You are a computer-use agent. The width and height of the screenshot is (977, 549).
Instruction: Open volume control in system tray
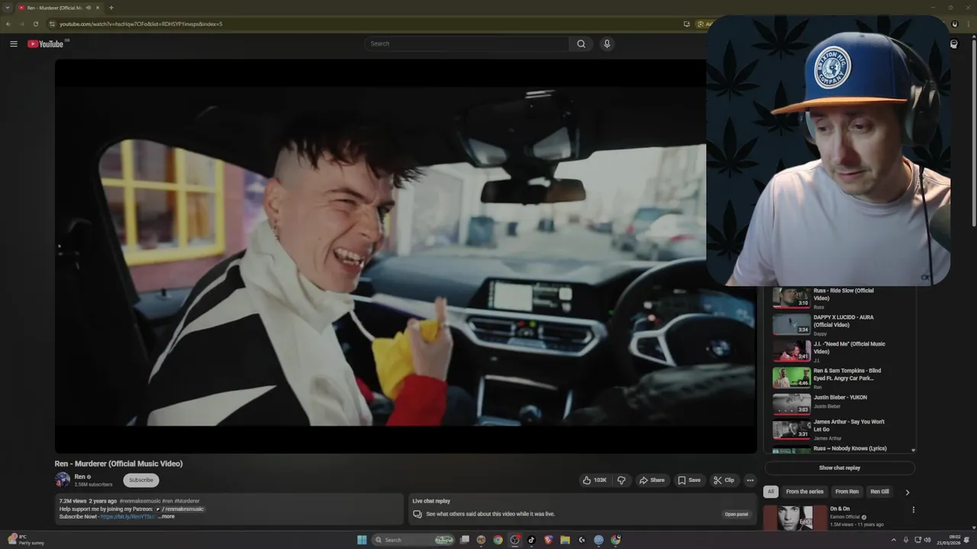point(927,540)
